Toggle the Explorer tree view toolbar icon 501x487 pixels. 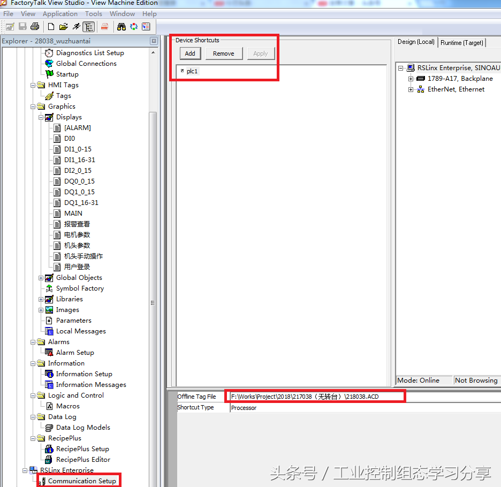(89, 26)
